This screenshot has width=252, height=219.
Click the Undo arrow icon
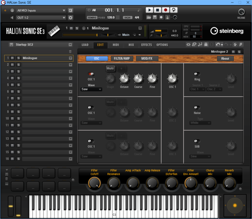(218, 44)
